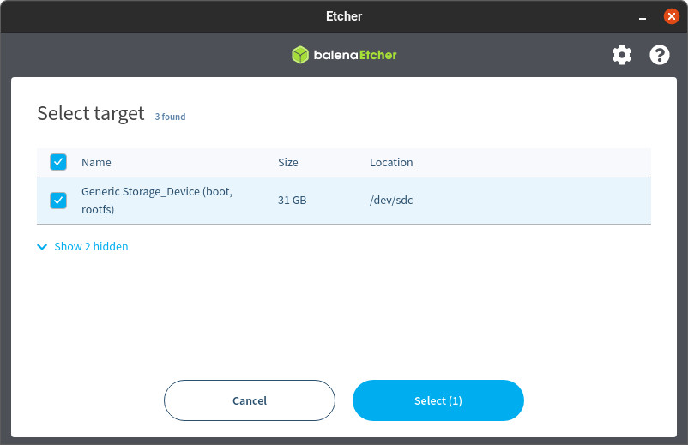688x445 pixels.
Task: Click the 'Etcher' window title bar
Action: 344,16
